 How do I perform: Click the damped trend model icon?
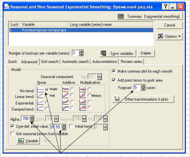point(40,108)
